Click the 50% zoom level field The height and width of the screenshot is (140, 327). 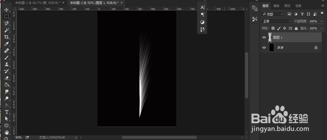tap(18, 137)
